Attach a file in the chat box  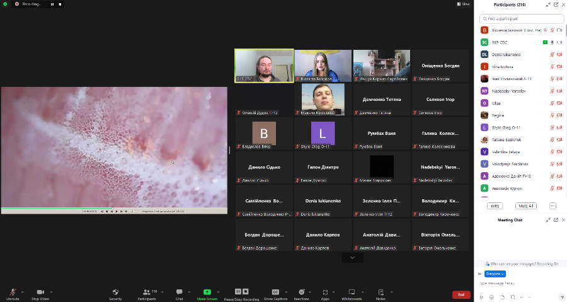pos(502,298)
